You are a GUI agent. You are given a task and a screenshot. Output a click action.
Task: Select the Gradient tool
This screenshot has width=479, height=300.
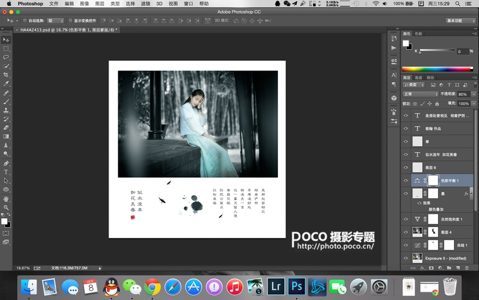click(x=6, y=136)
